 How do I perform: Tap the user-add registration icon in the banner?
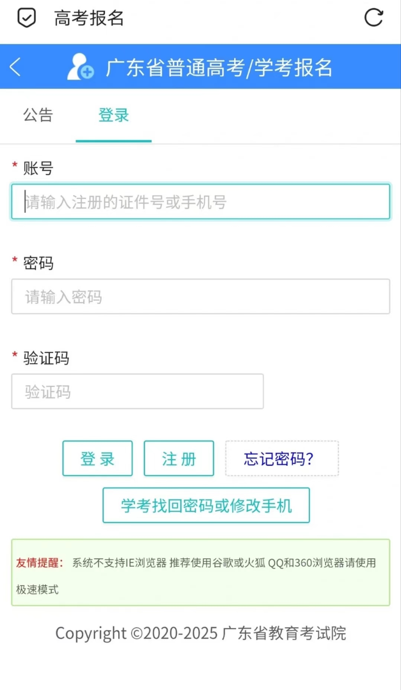[79, 67]
